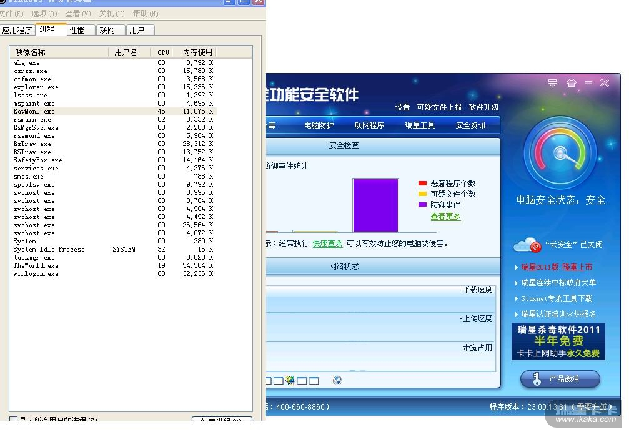Select ctfmon.exe process row
The image size is (629, 432).
point(114,79)
